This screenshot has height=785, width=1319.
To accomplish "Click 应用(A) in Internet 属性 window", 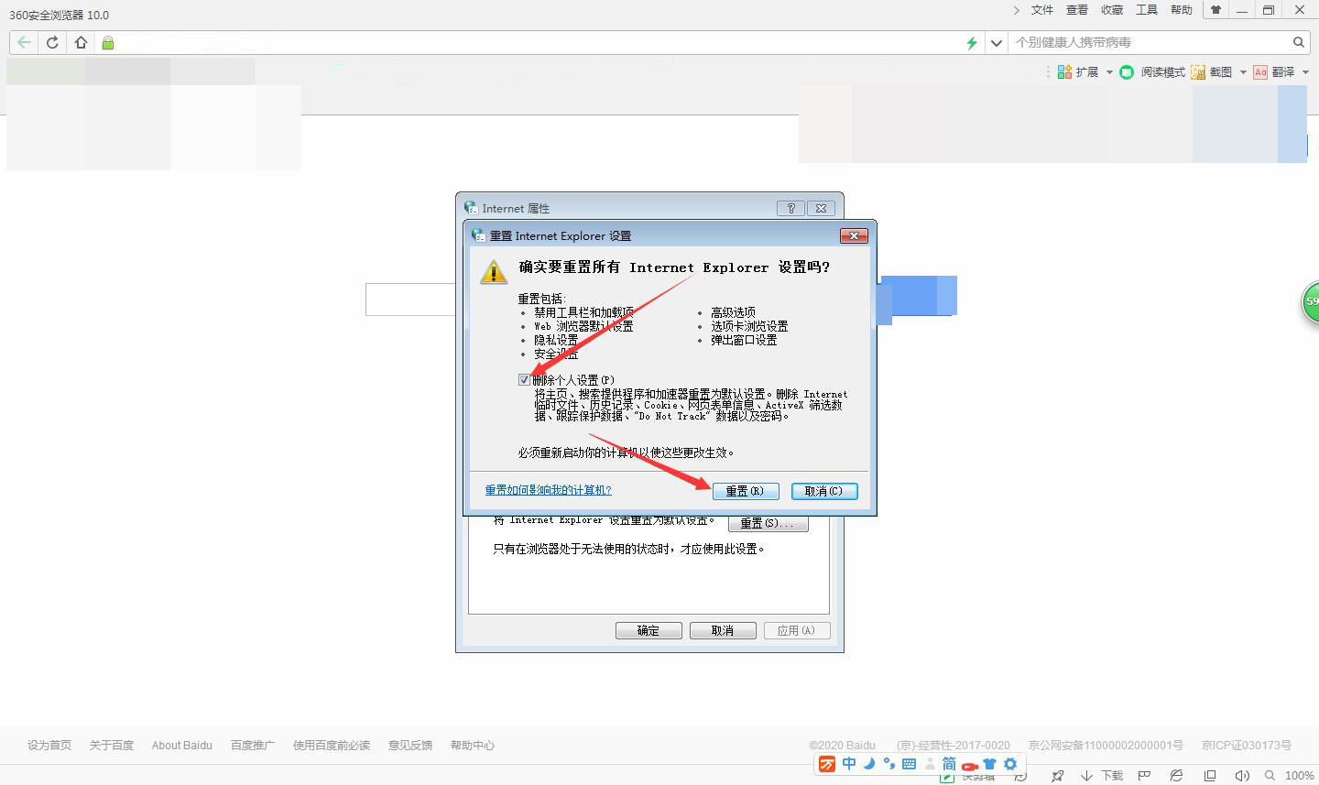I will [796, 630].
